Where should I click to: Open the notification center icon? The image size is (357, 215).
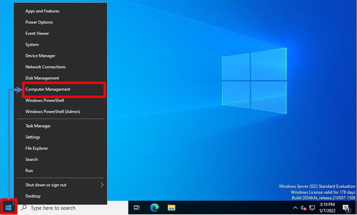click(346, 208)
